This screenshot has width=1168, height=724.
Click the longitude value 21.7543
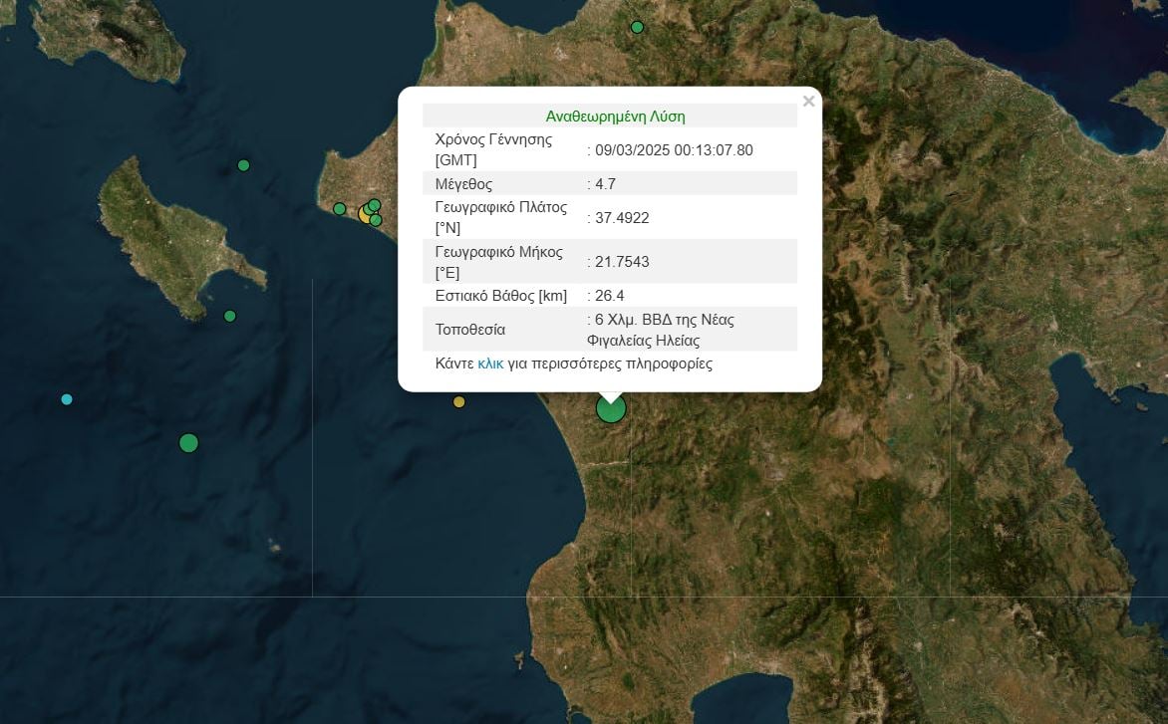(x=621, y=262)
